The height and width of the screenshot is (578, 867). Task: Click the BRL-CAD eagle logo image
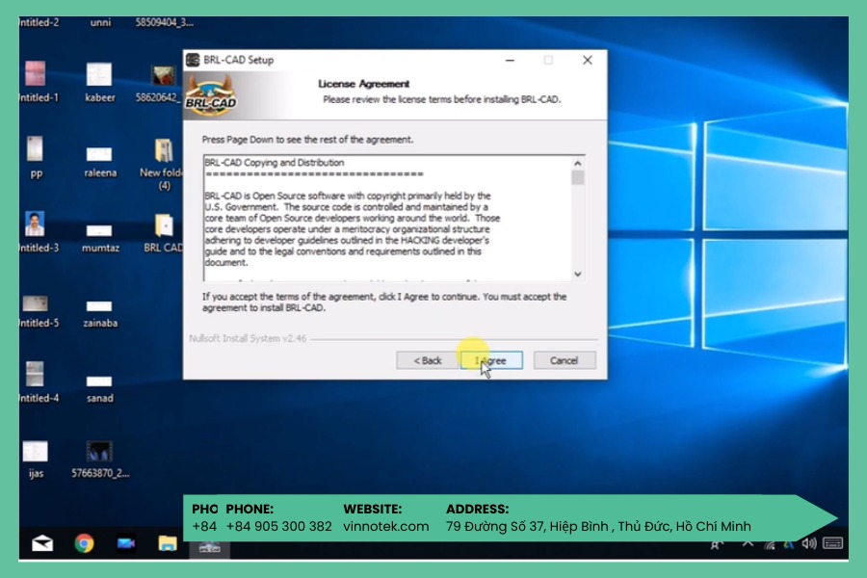coord(211,95)
